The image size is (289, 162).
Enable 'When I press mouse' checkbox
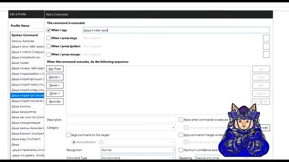click(48, 54)
